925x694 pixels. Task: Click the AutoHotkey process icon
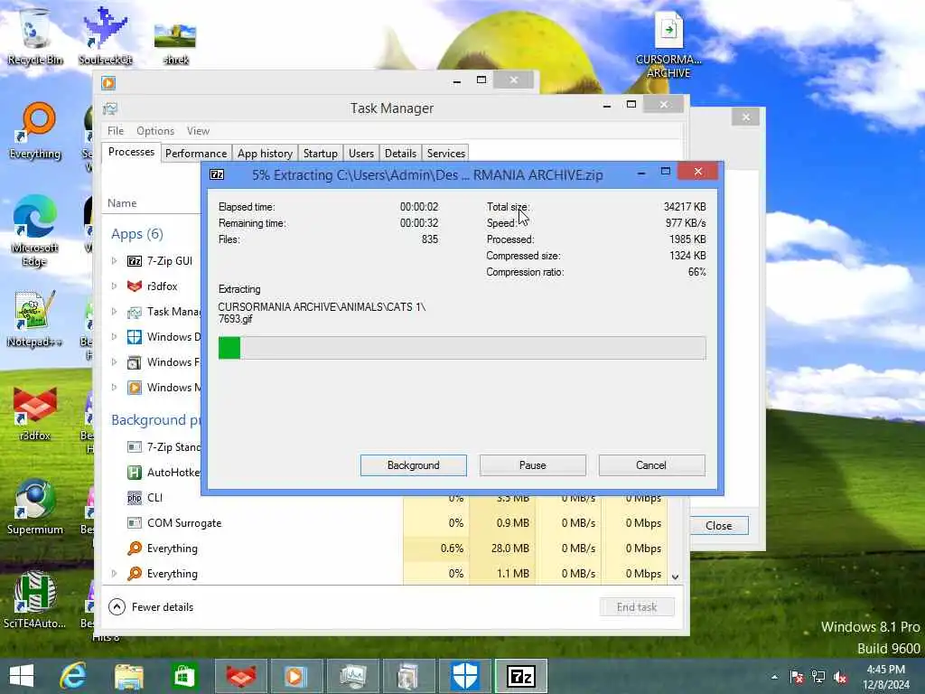coord(135,472)
